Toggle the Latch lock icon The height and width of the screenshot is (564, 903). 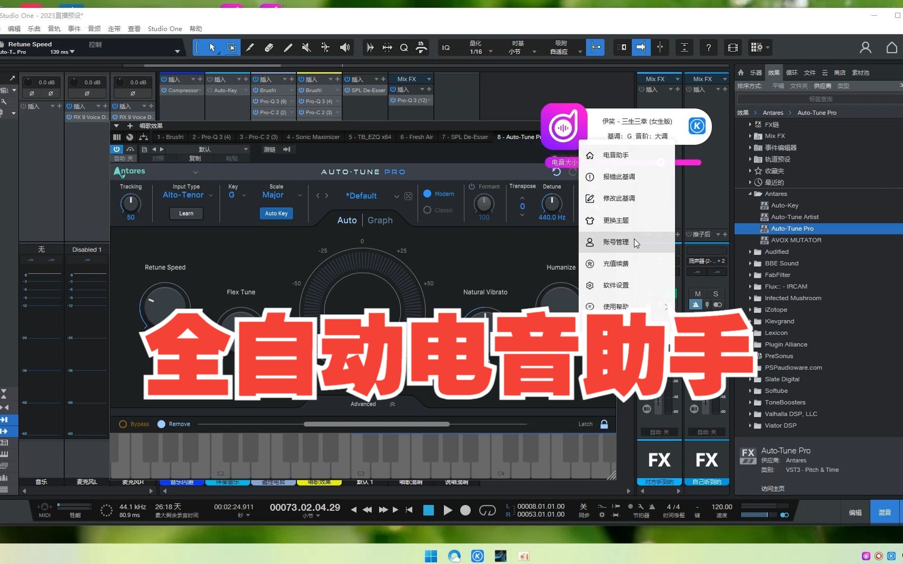tap(604, 424)
